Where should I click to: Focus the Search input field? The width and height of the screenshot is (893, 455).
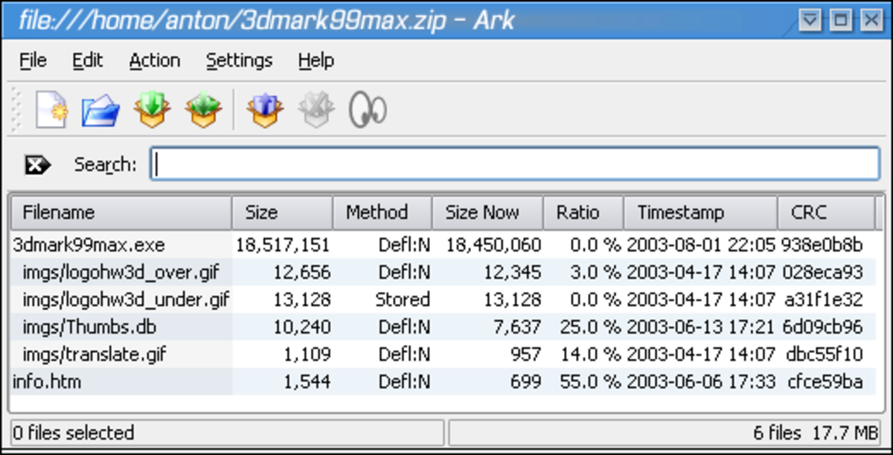(x=516, y=164)
